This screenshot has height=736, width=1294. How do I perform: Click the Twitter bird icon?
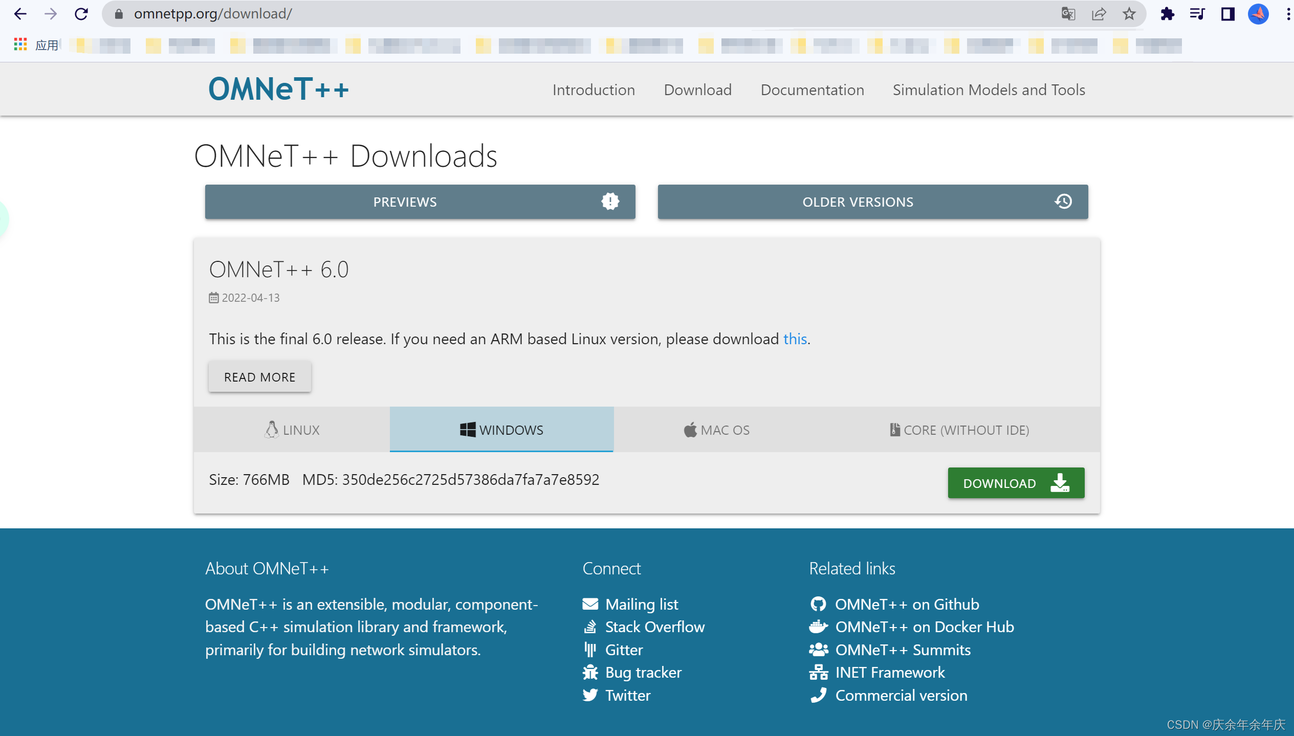coord(590,695)
